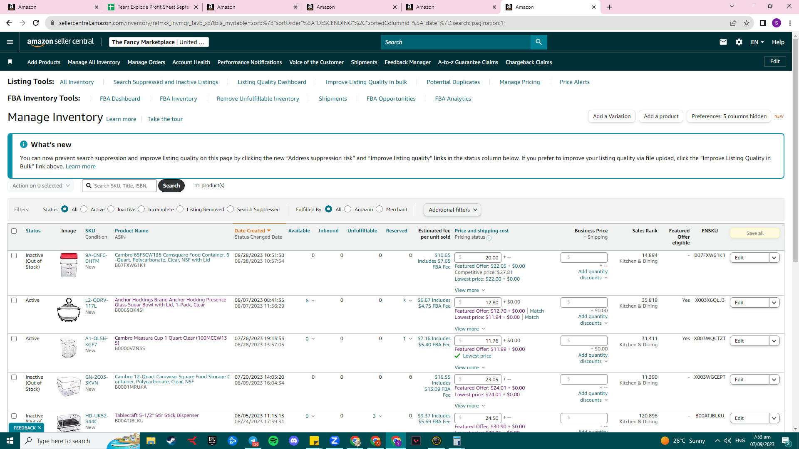
Task: Open the Windows Start menu
Action: (10, 441)
